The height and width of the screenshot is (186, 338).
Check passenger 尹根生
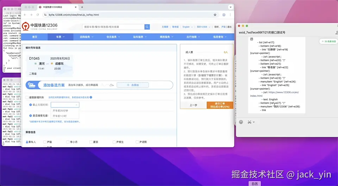114,142
